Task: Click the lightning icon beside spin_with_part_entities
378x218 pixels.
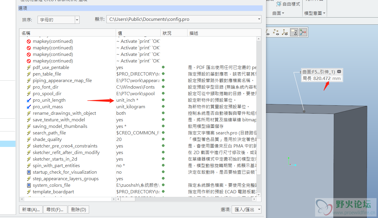Action: pos(29,166)
